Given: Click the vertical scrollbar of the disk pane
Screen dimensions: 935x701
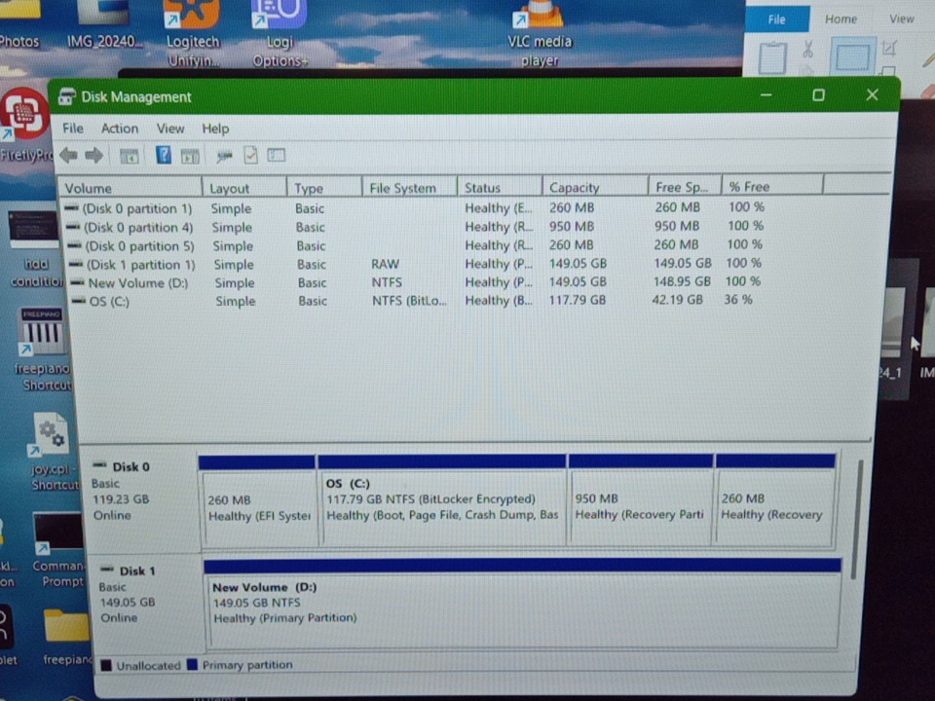Looking at the screenshot, I should pyautogui.click(x=857, y=519).
